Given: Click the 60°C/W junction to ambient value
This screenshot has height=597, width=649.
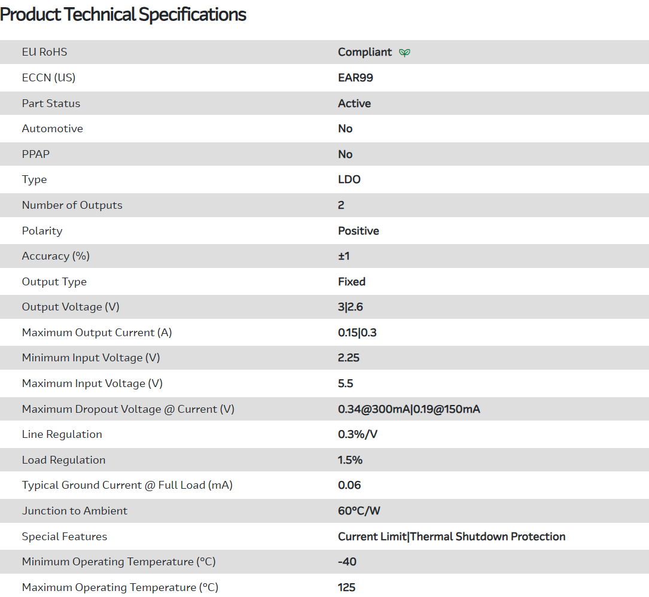Looking at the screenshot, I should tap(358, 511).
